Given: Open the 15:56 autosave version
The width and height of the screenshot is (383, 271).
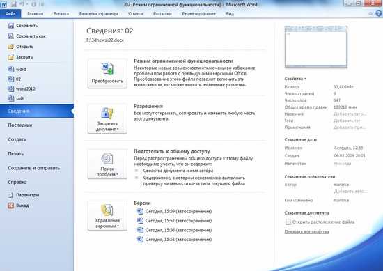Looking at the screenshot, I should (x=175, y=230).
